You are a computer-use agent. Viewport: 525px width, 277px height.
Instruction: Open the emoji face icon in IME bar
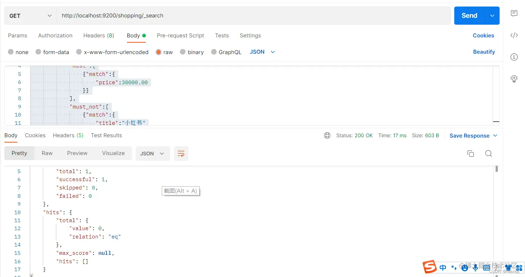point(464,268)
